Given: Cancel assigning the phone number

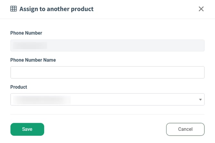Looking at the screenshot, I should point(185,129).
